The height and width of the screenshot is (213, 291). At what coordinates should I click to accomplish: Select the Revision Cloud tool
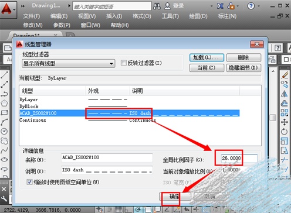pyautogui.click(x=4, y=140)
